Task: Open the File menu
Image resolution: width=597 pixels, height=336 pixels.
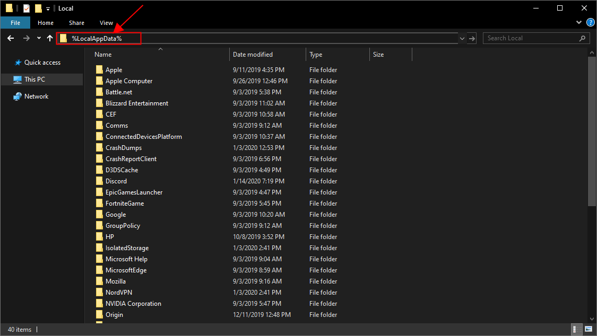Action: tap(15, 23)
